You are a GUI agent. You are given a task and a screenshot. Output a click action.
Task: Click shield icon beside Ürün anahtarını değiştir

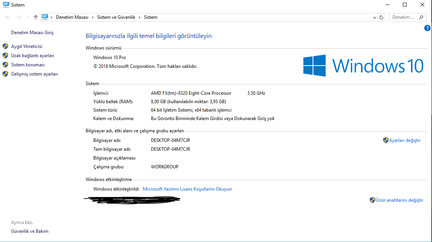pos(372,200)
